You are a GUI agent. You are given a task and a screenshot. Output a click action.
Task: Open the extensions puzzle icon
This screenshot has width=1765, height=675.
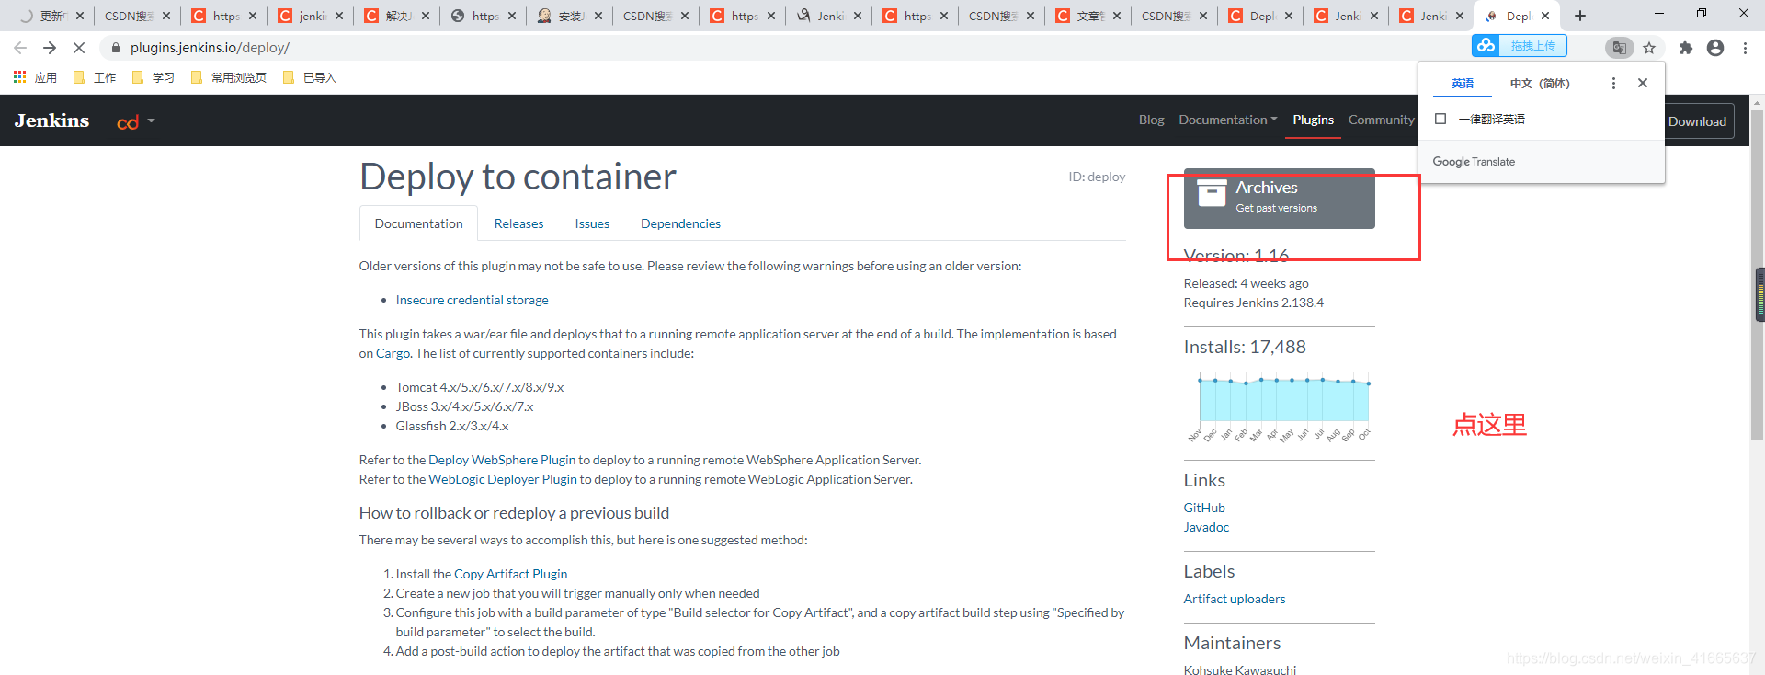1685,48
